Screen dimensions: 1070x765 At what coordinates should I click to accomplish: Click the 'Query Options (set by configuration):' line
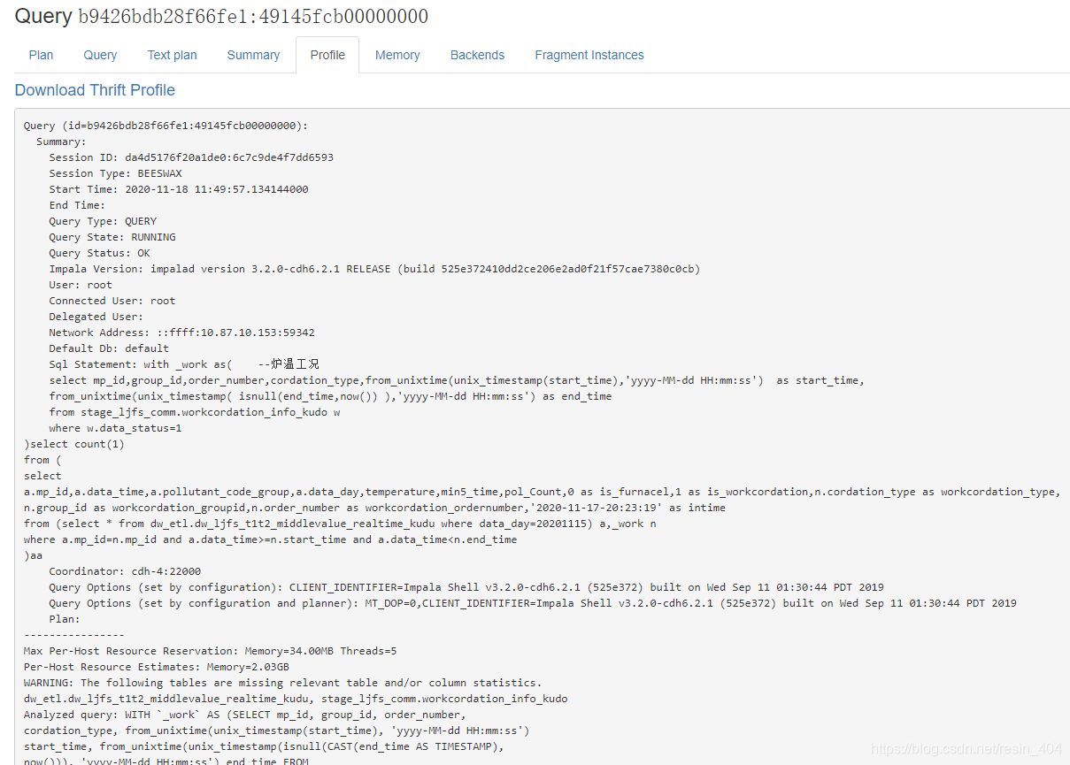(466, 587)
